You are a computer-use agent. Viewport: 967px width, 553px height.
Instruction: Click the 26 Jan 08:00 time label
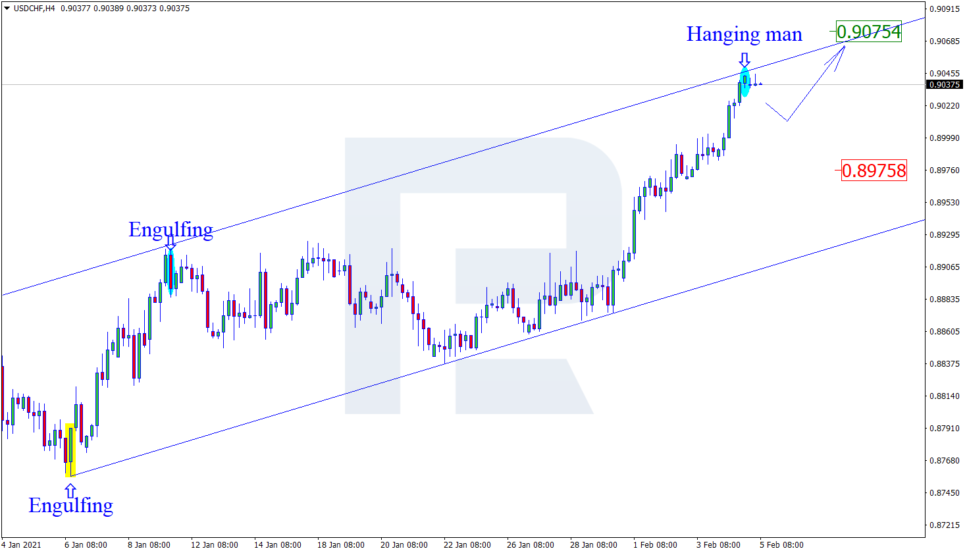[531, 545]
